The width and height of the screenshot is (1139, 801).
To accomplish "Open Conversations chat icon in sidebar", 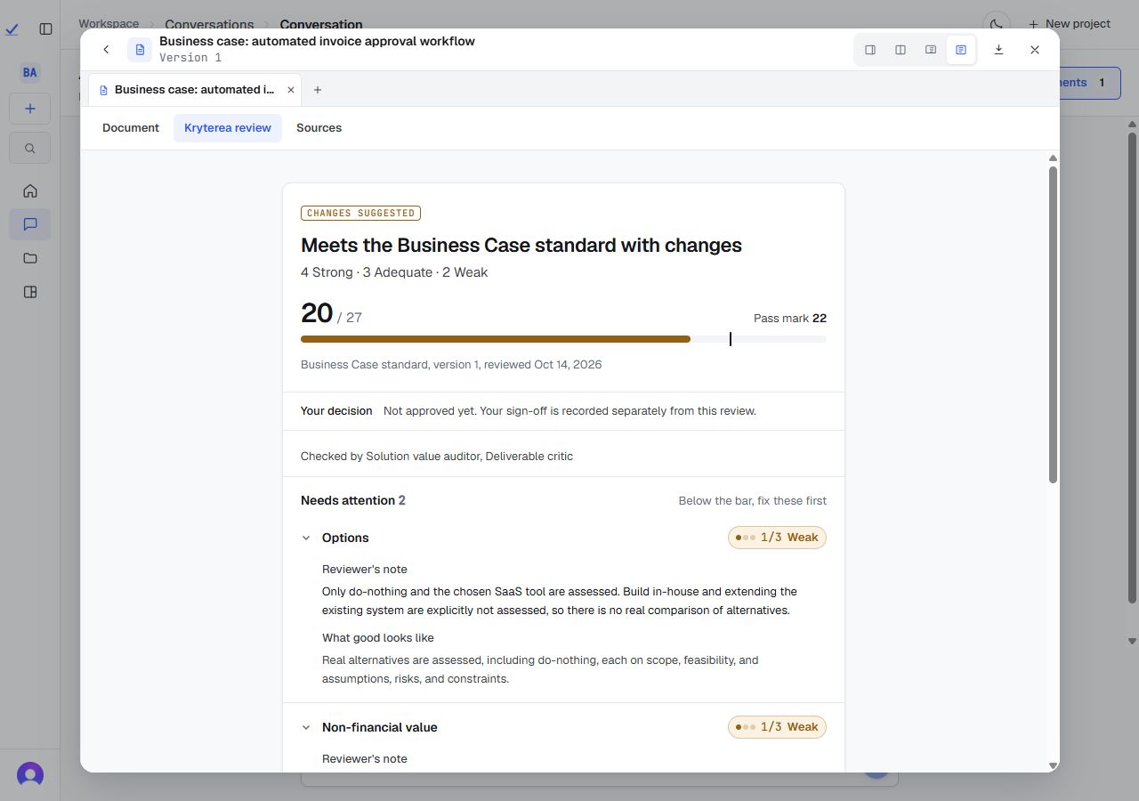I will pos(29,224).
